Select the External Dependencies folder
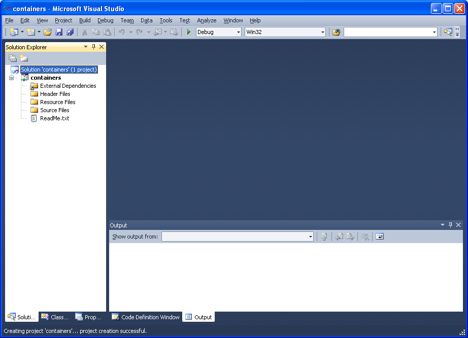 point(68,86)
